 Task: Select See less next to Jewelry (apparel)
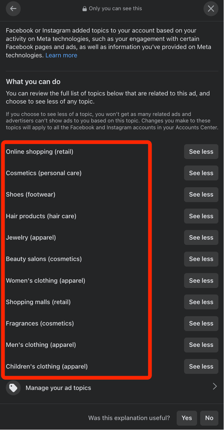(x=201, y=237)
